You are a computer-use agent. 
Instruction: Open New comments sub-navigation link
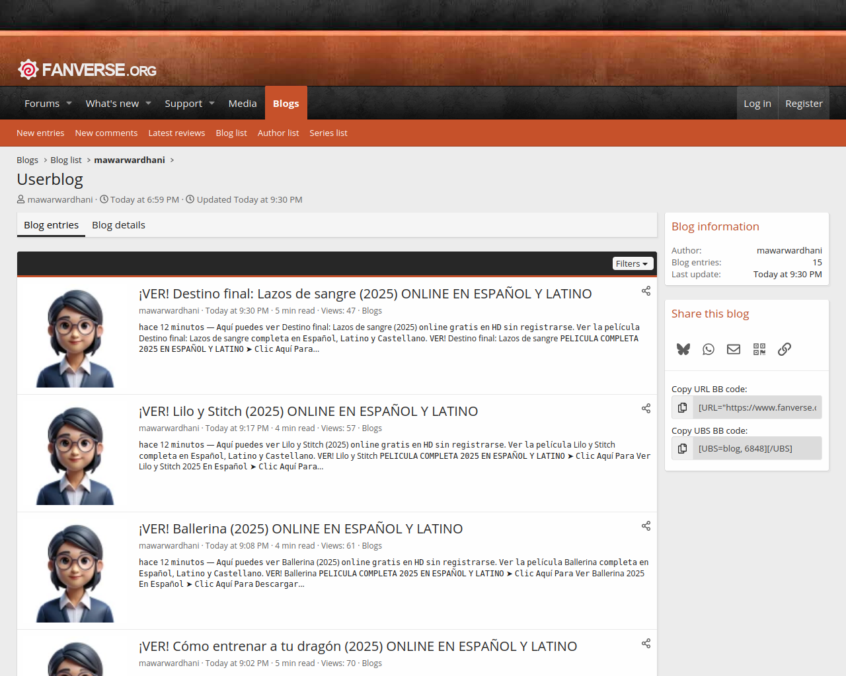click(106, 133)
